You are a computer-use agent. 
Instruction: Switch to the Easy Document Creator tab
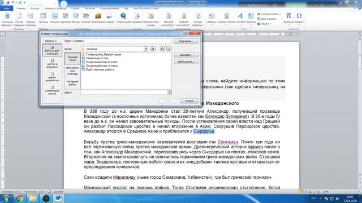146,8
